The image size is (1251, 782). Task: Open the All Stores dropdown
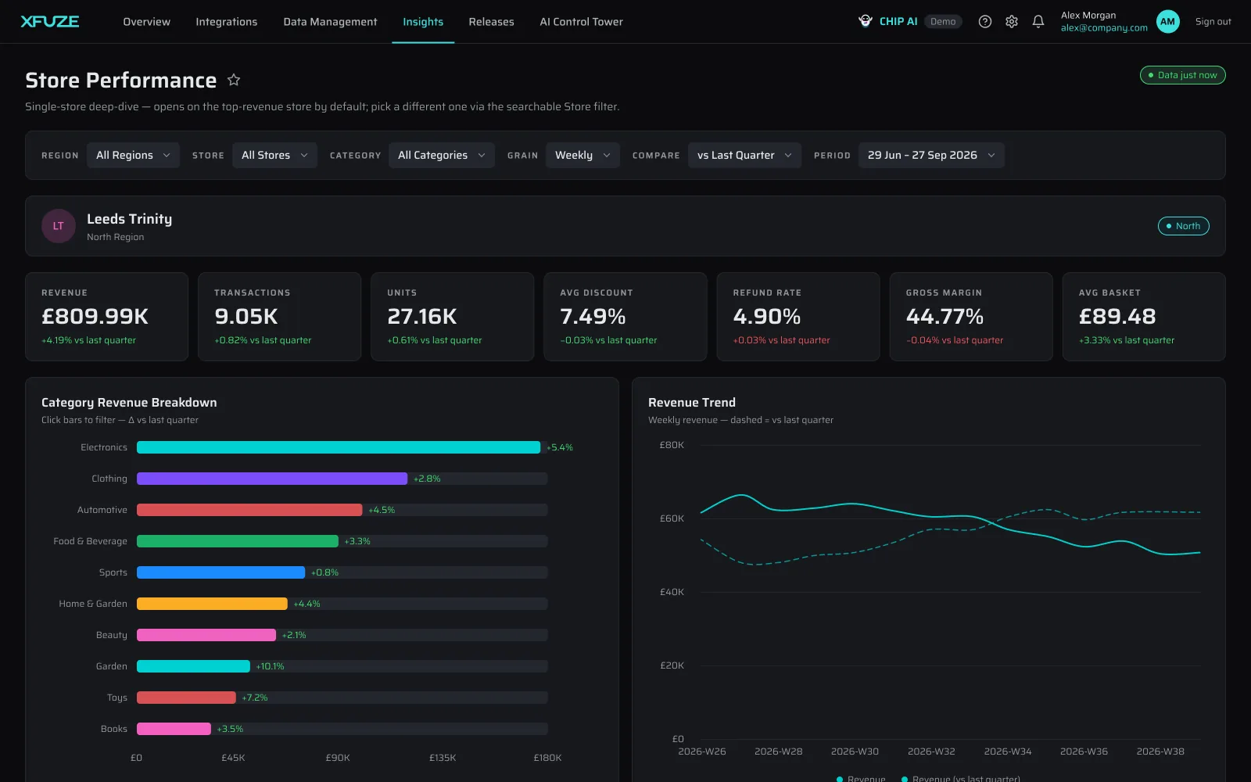click(274, 155)
